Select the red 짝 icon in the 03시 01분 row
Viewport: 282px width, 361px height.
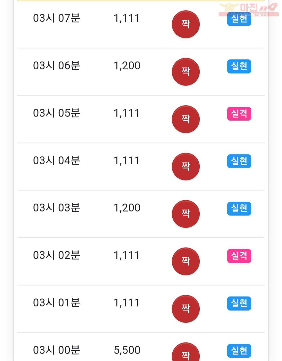[186, 309]
